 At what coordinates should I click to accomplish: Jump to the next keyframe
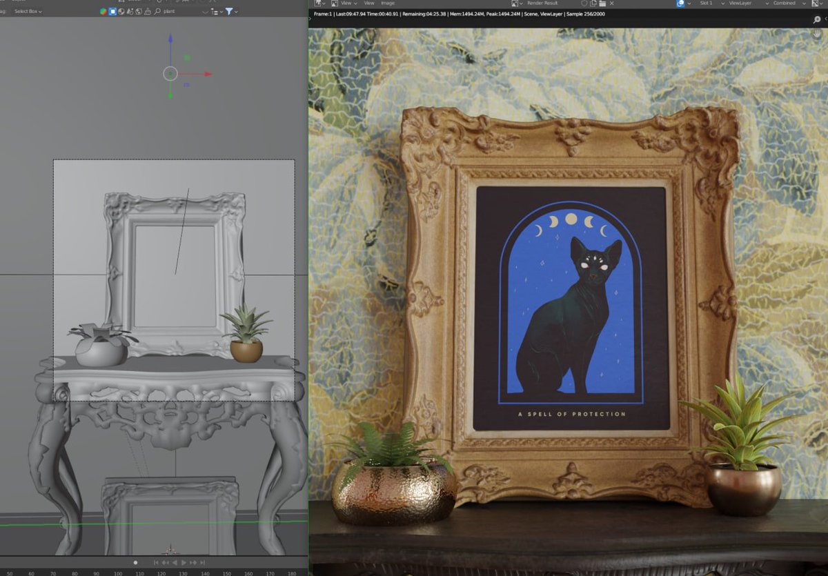[x=193, y=563]
